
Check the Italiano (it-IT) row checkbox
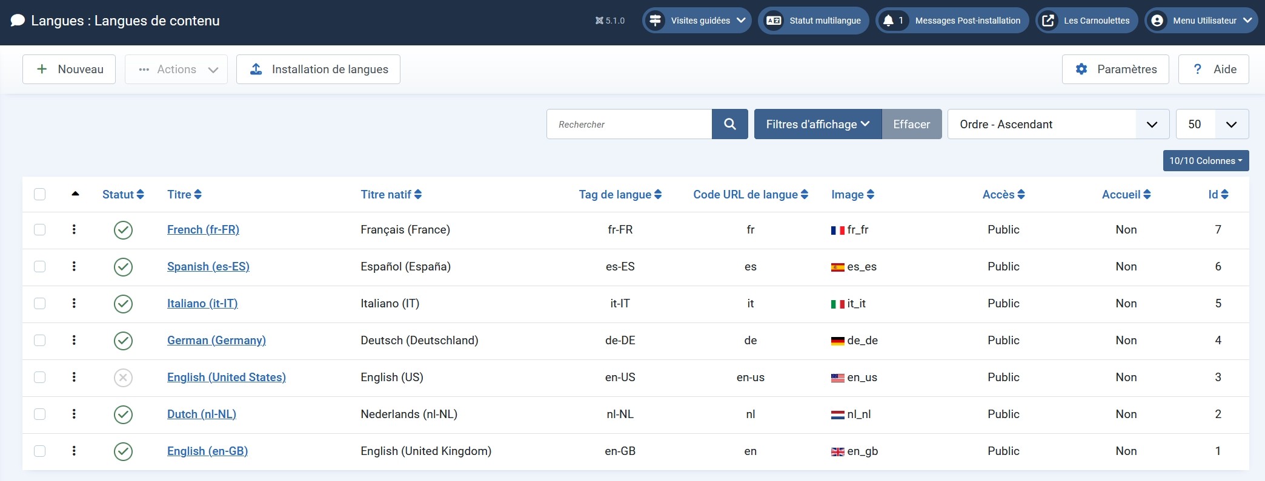tap(40, 303)
